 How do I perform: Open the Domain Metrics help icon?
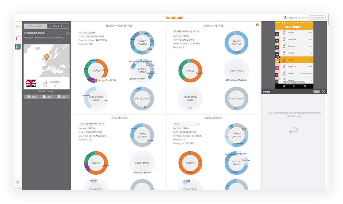tap(257, 25)
